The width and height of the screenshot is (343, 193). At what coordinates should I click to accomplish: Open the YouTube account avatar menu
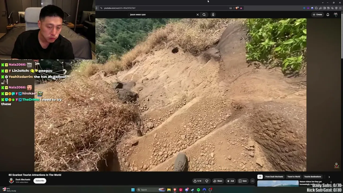(x=335, y=14)
